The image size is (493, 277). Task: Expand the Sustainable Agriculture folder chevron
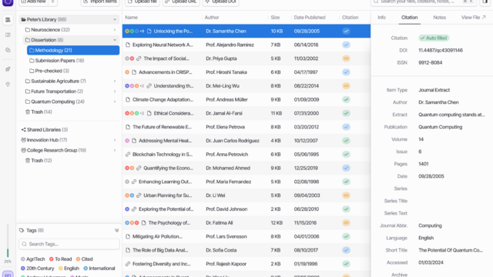coord(115,81)
